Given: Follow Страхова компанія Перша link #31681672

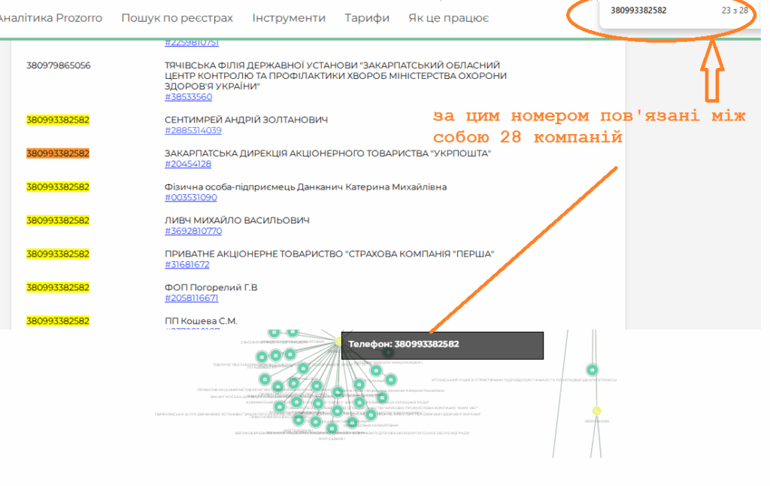Looking at the screenshot, I should [186, 264].
